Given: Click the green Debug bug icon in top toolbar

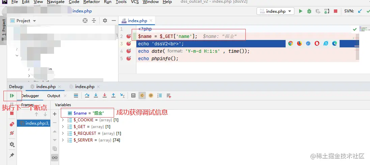Looking at the screenshot, I should click(309, 11).
